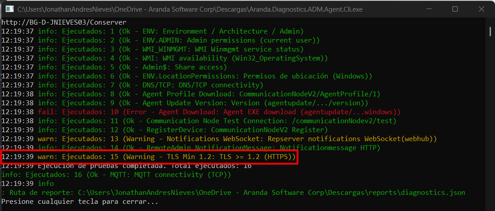Click the highlighted TLS Min 1.2 warning line
495x211 pixels.
(x=148, y=157)
